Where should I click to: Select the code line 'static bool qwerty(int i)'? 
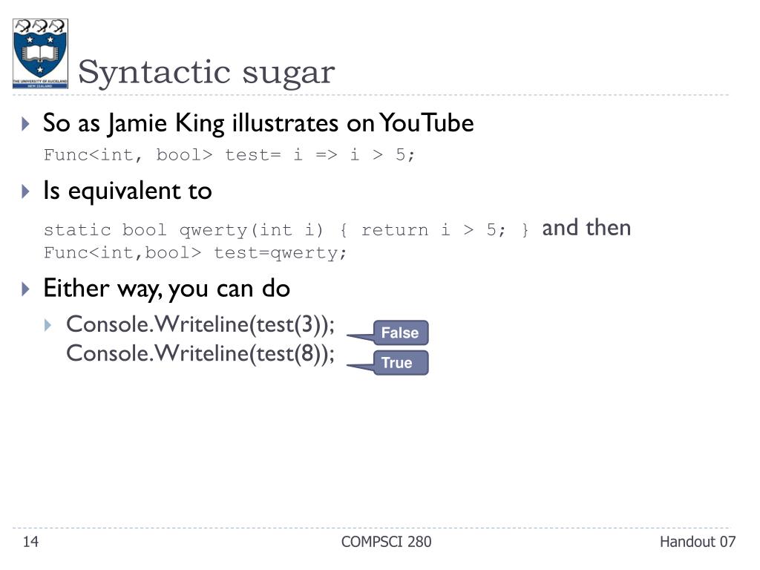tap(286, 230)
